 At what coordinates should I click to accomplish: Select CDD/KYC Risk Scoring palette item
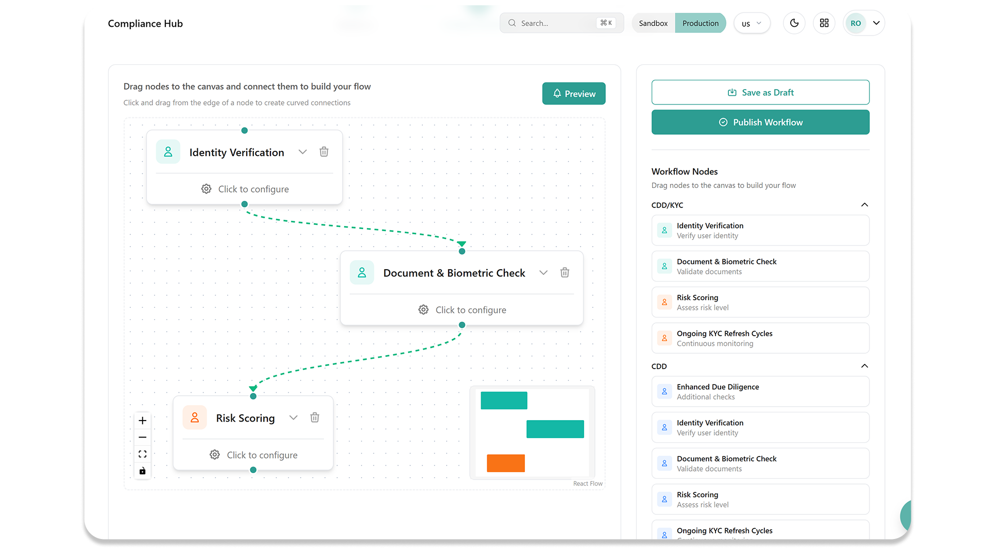point(760,302)
